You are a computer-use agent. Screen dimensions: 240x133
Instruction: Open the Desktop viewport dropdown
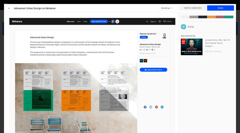(x=167, y=8)
